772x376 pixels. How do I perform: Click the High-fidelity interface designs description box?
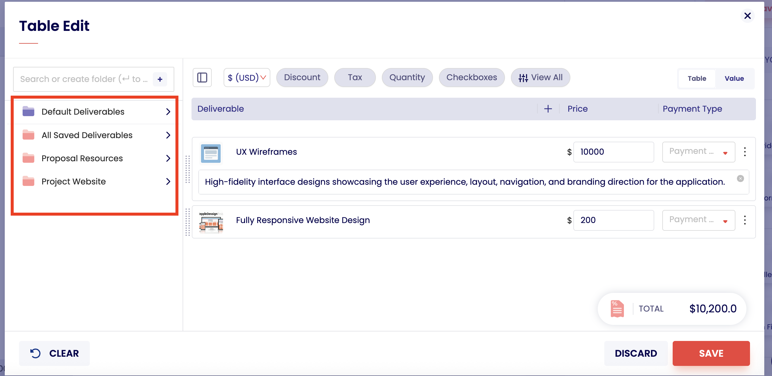click(473, 182)
